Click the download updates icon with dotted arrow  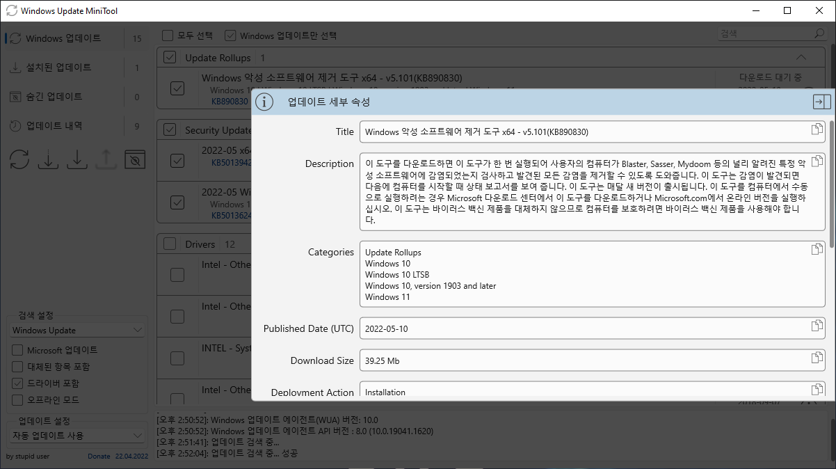pos(48,159)
